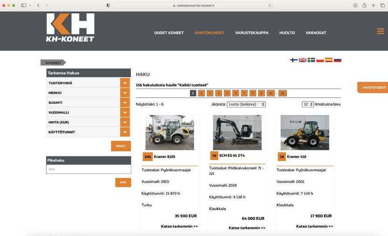Open Safari downloads
Image resolution: width=388 pixels, height=236 pixels.
tap(355, 5)
